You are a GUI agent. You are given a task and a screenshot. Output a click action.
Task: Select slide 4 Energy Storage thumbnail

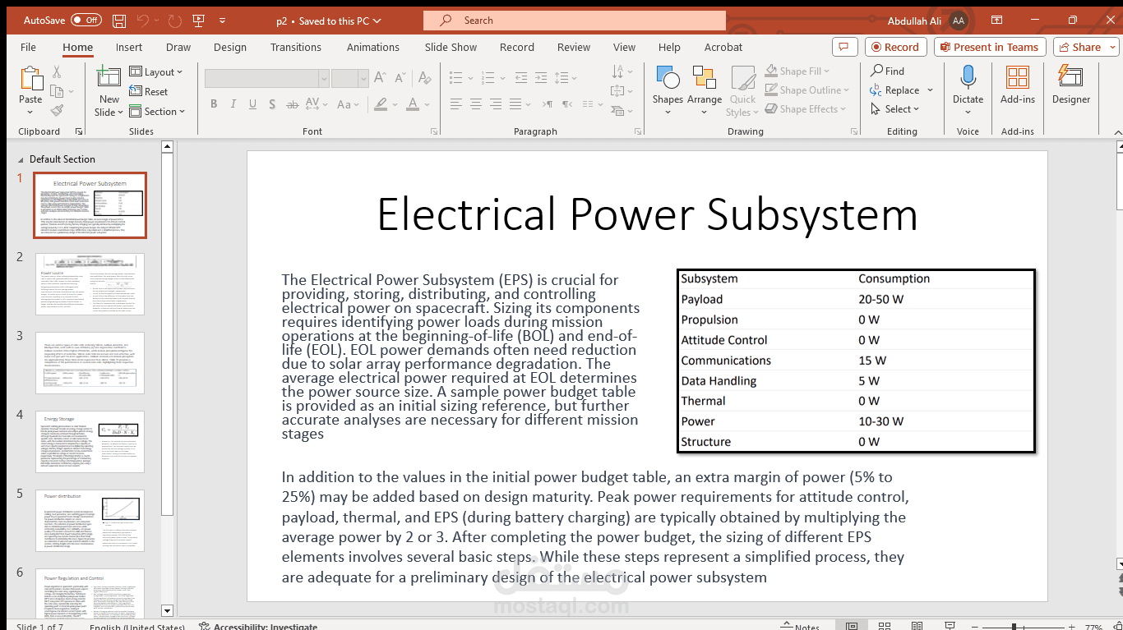click(90, 442)
